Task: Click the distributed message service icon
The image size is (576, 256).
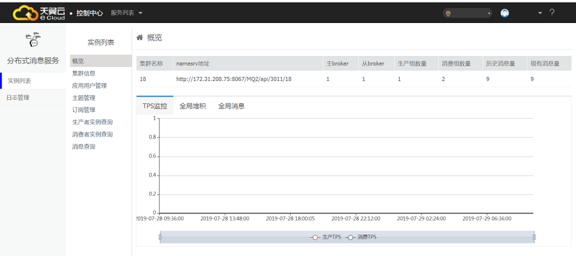Action: 33,40
